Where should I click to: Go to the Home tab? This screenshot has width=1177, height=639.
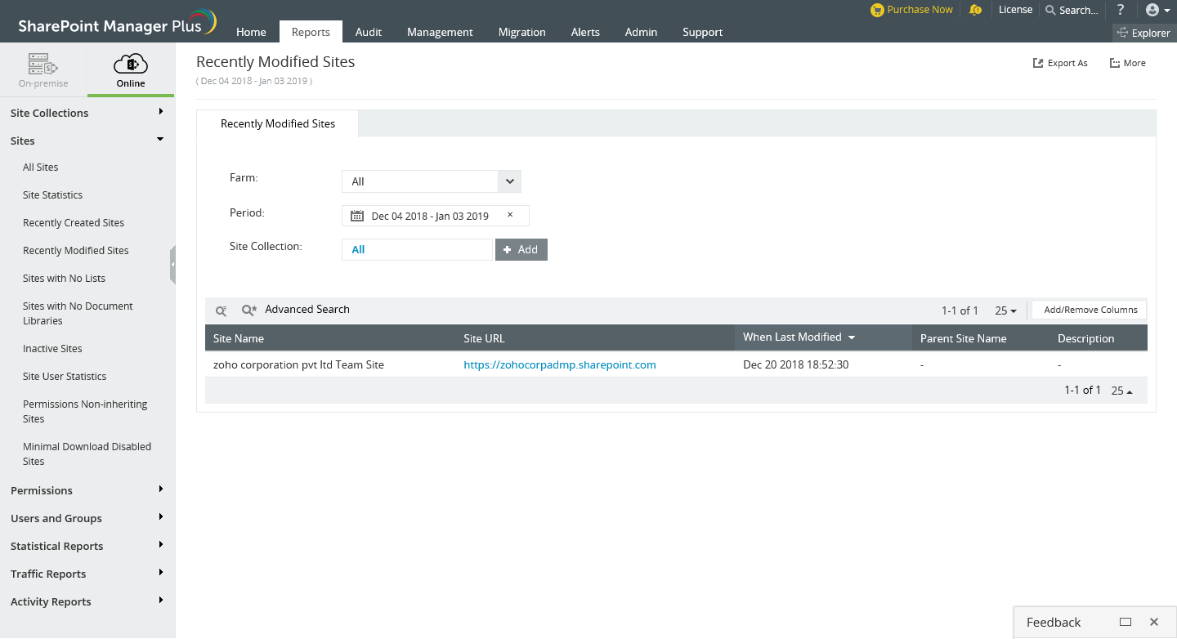point(251,32)
